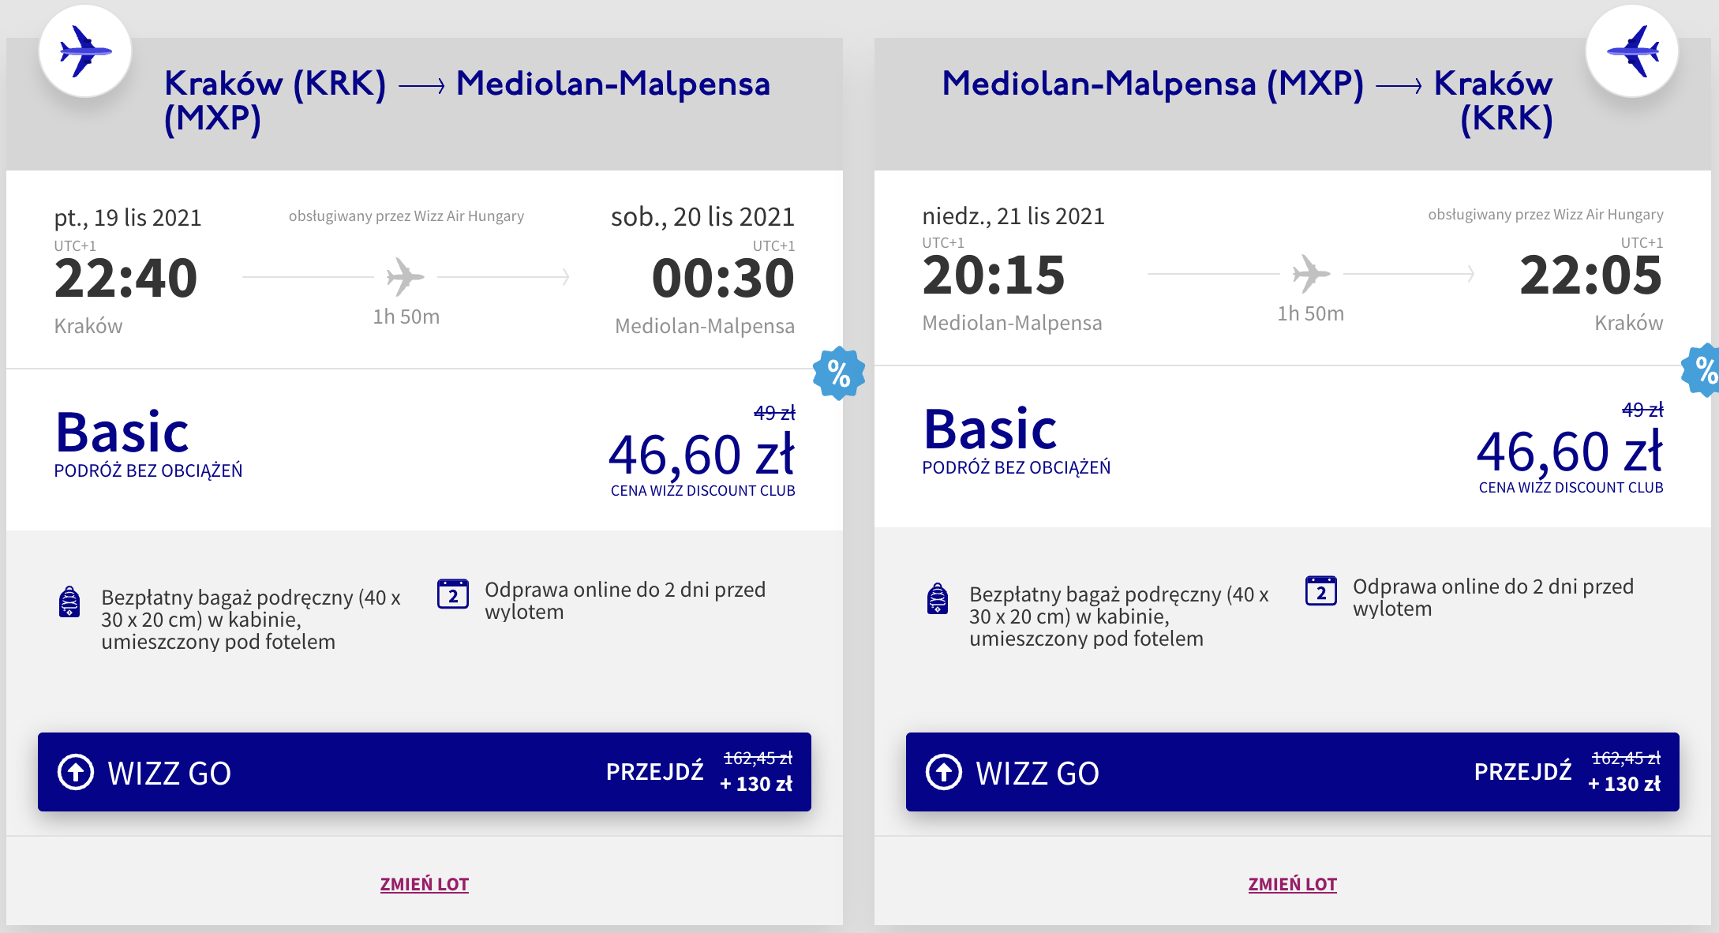The height and width of the screenshot is (933, 1719).
Task: Click the outbound flight airplane icon
Action: coord(84,51)
